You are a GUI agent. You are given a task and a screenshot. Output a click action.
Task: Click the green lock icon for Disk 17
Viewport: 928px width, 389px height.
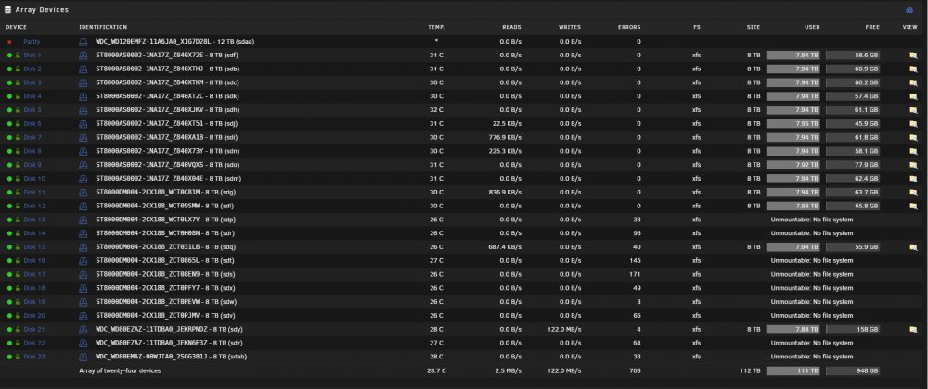17,274
